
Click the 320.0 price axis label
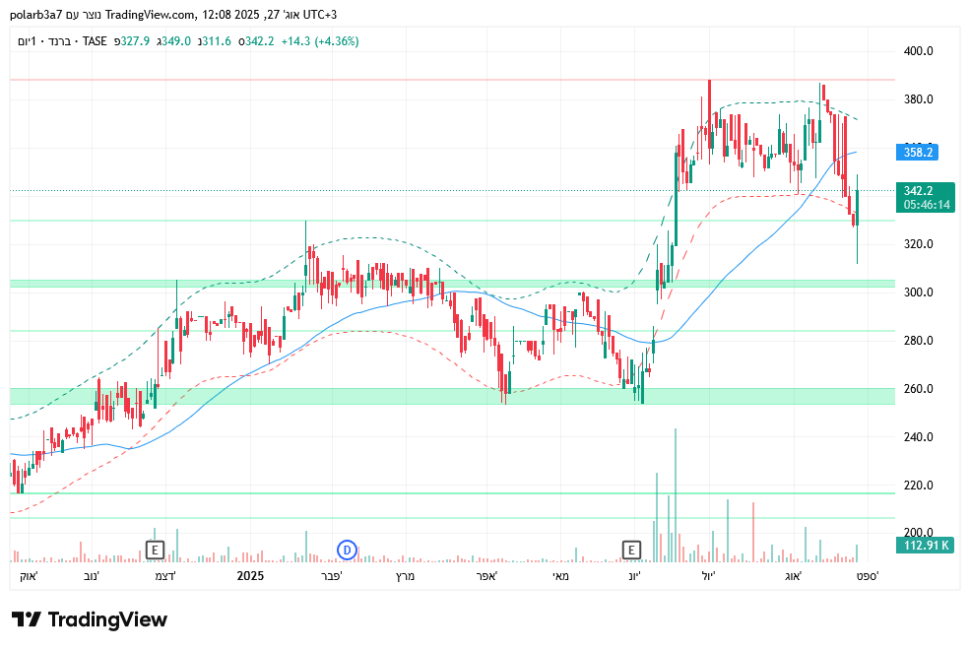[x=918, y=244]
